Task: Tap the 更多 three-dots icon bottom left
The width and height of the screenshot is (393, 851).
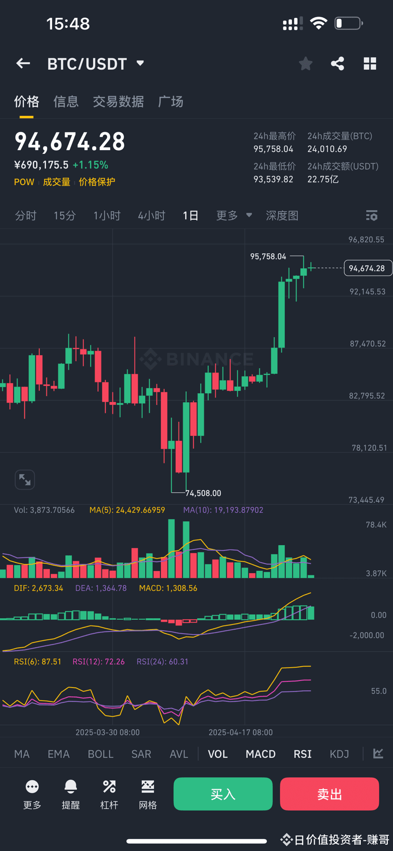Action: click(x=32, y=793)
